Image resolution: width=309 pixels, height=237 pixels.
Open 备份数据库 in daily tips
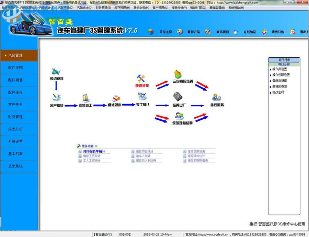coord(279,81)
